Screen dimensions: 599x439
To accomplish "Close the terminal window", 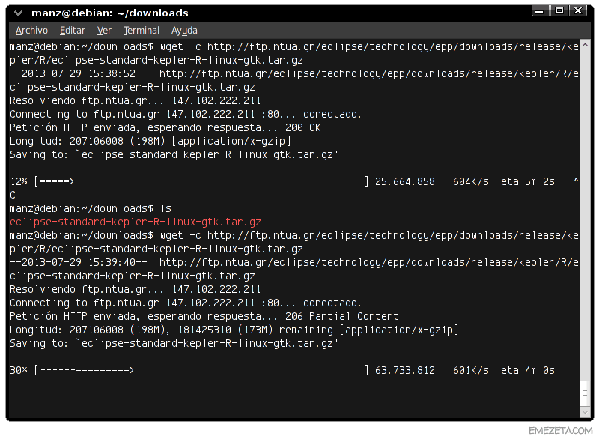I will point(578,11).
